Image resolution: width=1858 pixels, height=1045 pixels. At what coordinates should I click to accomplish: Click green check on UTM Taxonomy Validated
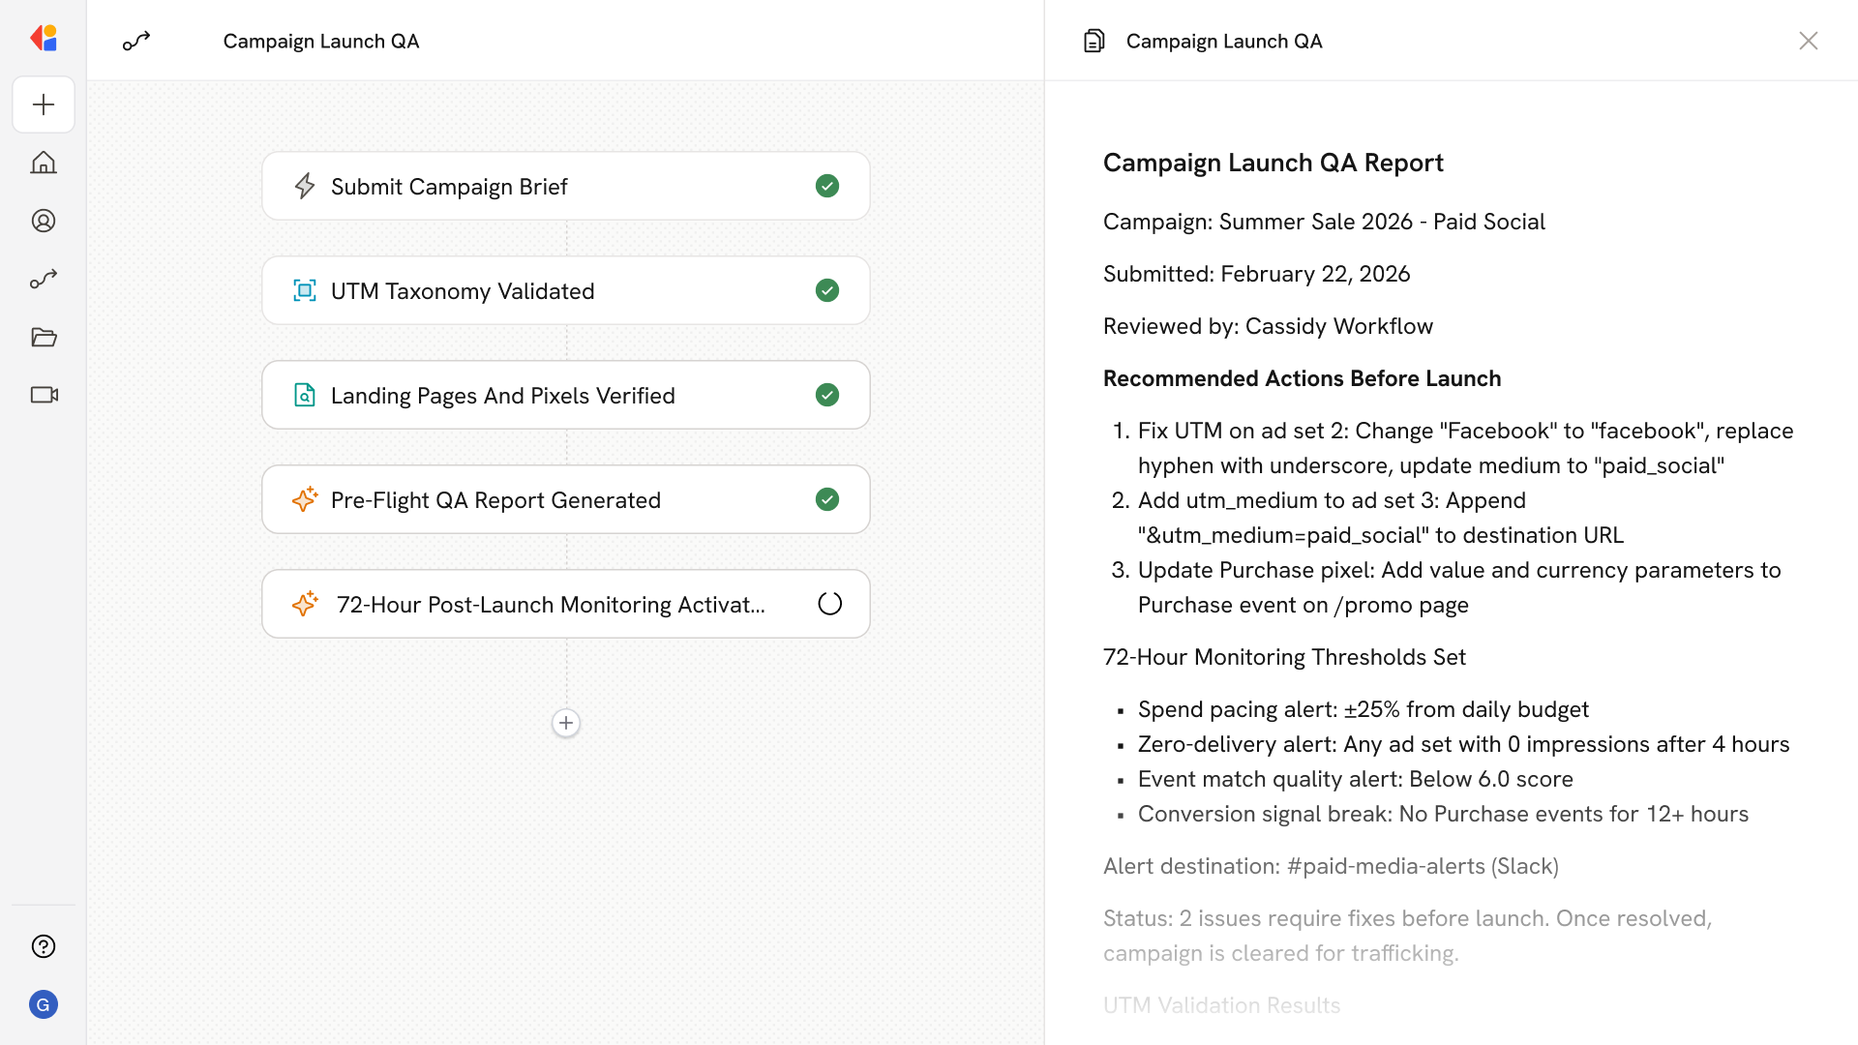coord(827,290)
